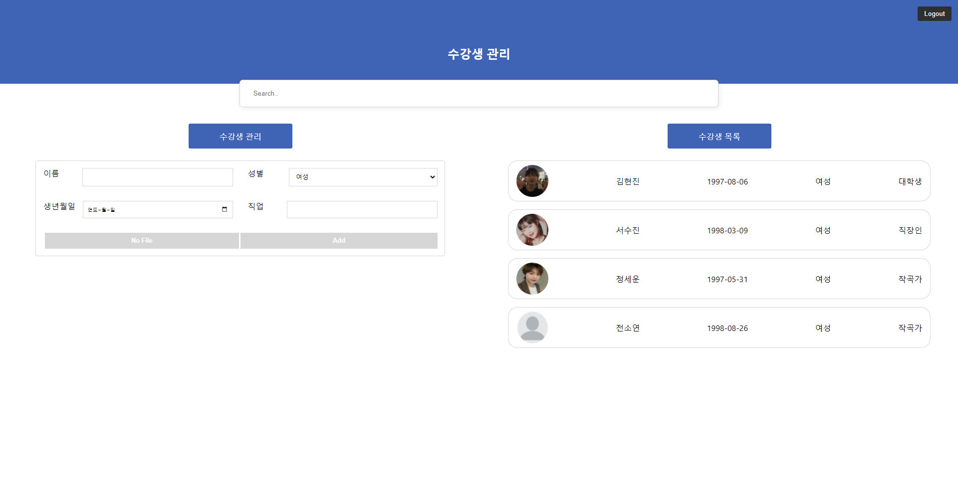Click 김현진's profile photo
Viewport: 958px width, 478px height.
coord(532,181)
